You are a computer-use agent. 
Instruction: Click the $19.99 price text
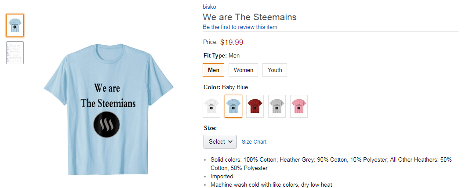232,42
